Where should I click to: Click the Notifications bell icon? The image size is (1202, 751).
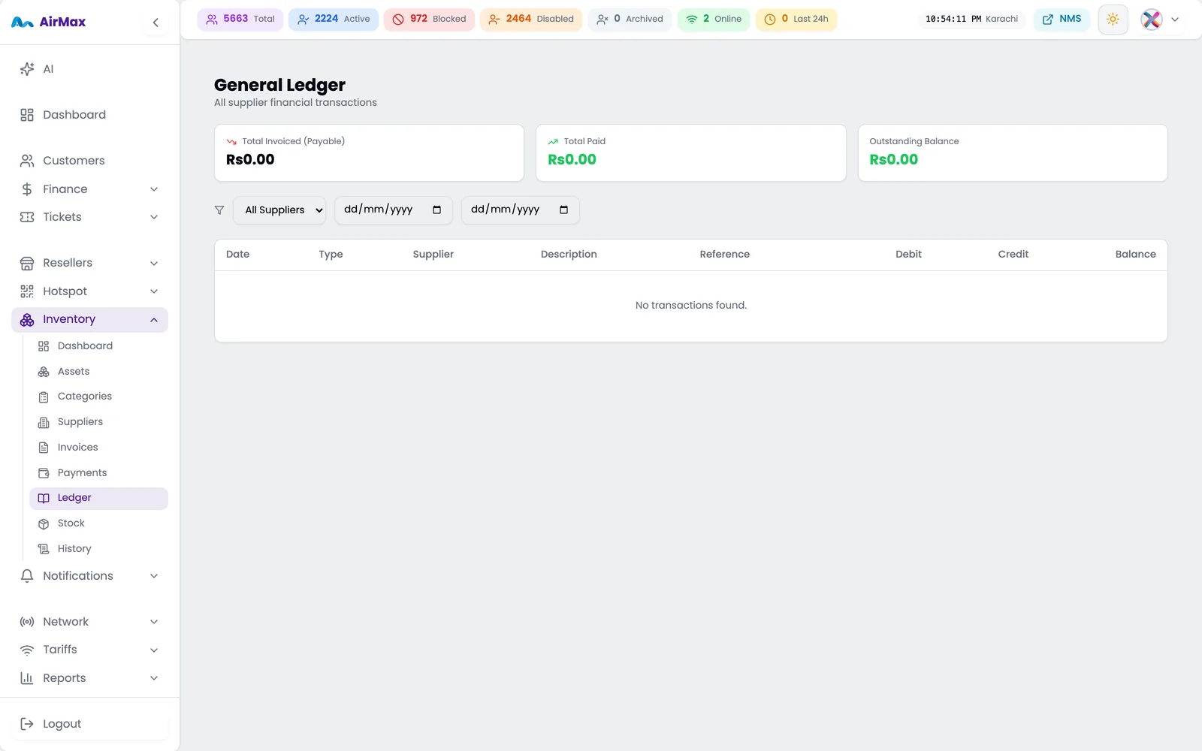[x=27, y=576]
